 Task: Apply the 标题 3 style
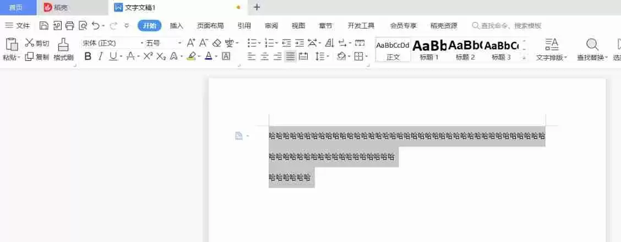pos(502,50)
